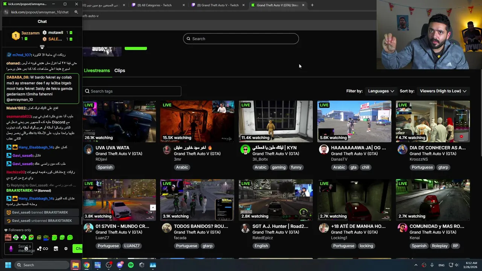
Task: Insert the last smiling green blob emote
Action: click(x=70, y=238)
